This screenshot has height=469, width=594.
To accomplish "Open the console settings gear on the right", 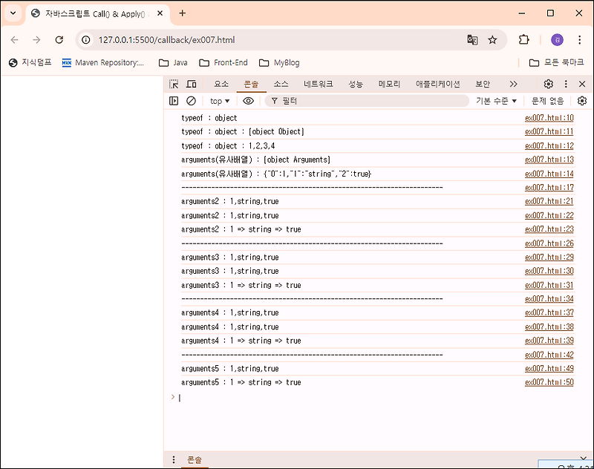I will pos(581,100).
